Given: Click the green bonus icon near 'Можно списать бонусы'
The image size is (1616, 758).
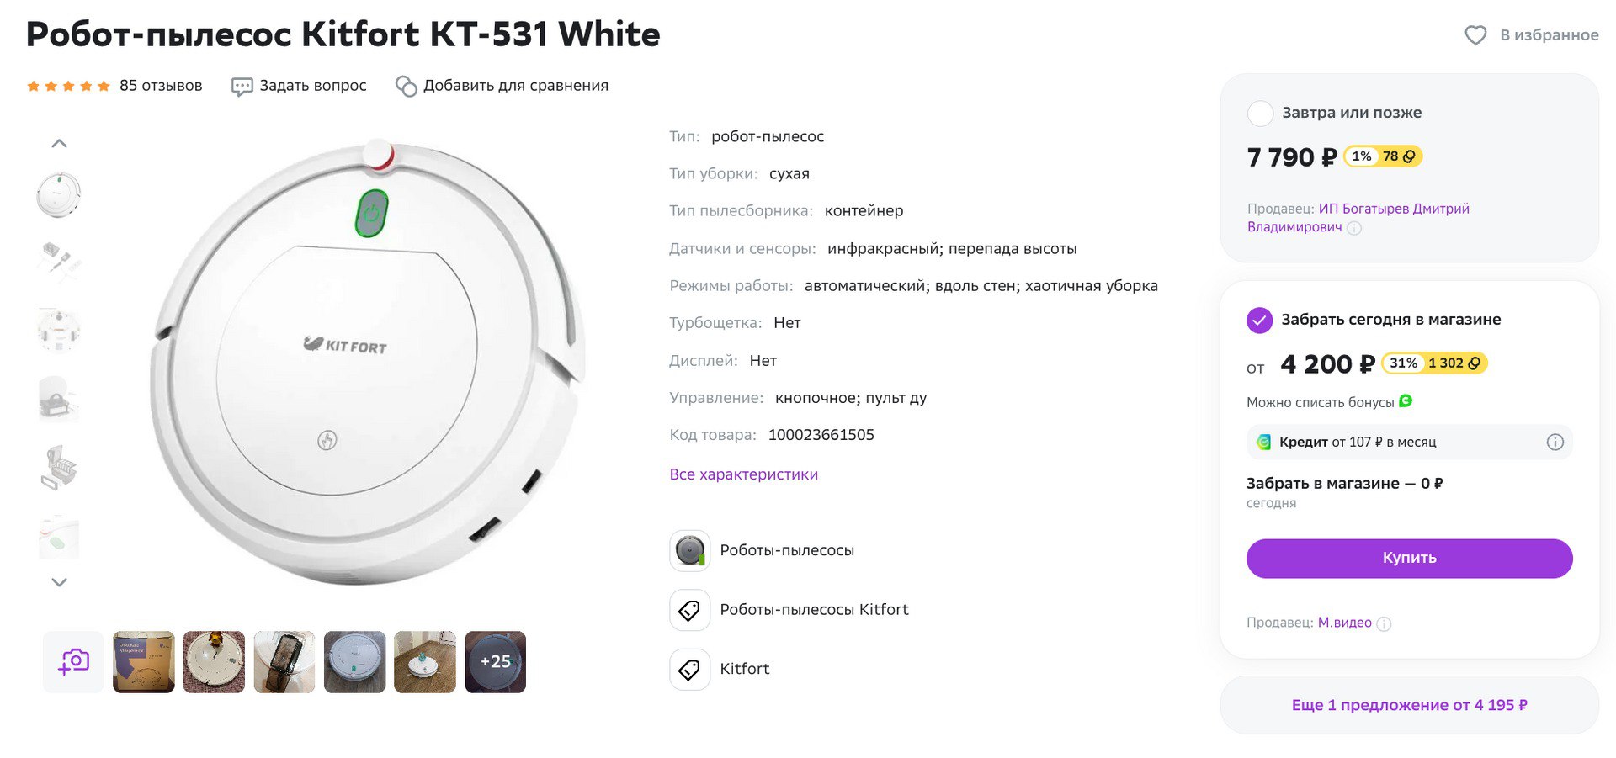Looking at the screenshot, I should 1406,401.
